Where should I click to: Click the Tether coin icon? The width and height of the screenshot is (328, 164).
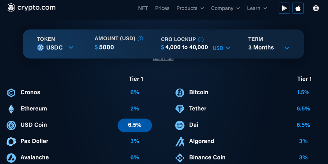(180, 109)
